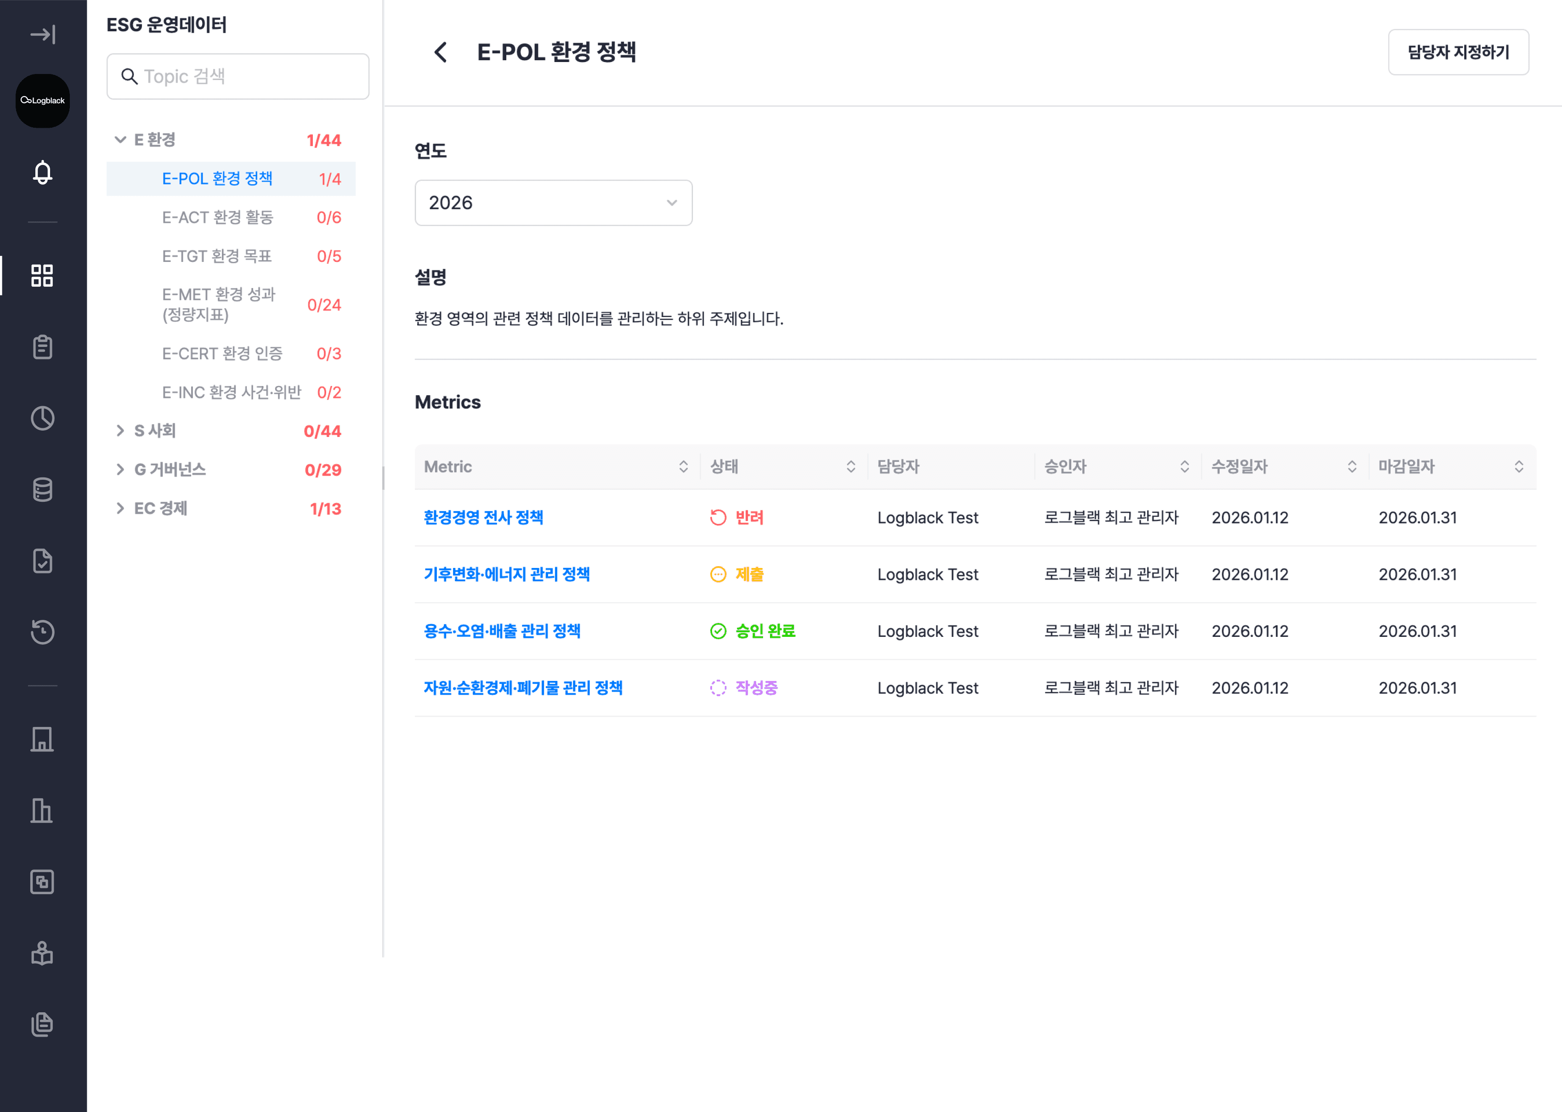
Task: Open the dashboard grid icon
Action: point(42,275)
